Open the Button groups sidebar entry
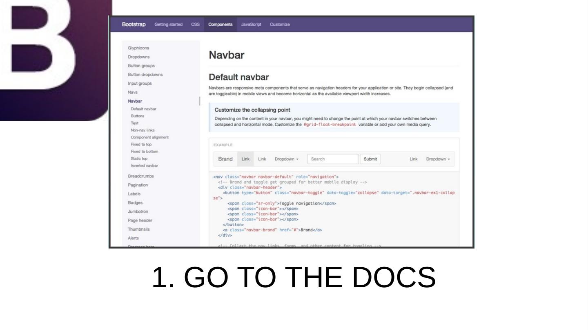Screen dimensions: 588x330 click(141, 66)
